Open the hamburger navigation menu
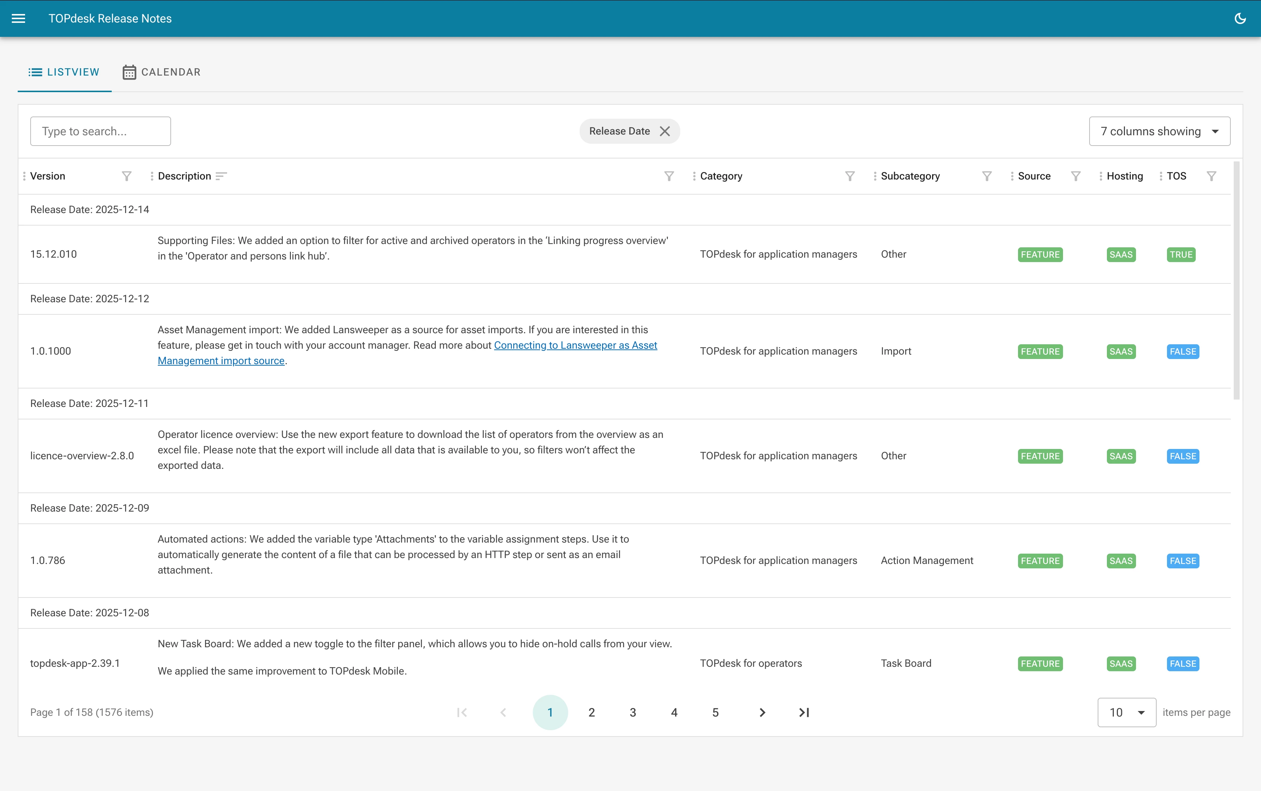Screen dimensions: 1261x791 [18, 18]
